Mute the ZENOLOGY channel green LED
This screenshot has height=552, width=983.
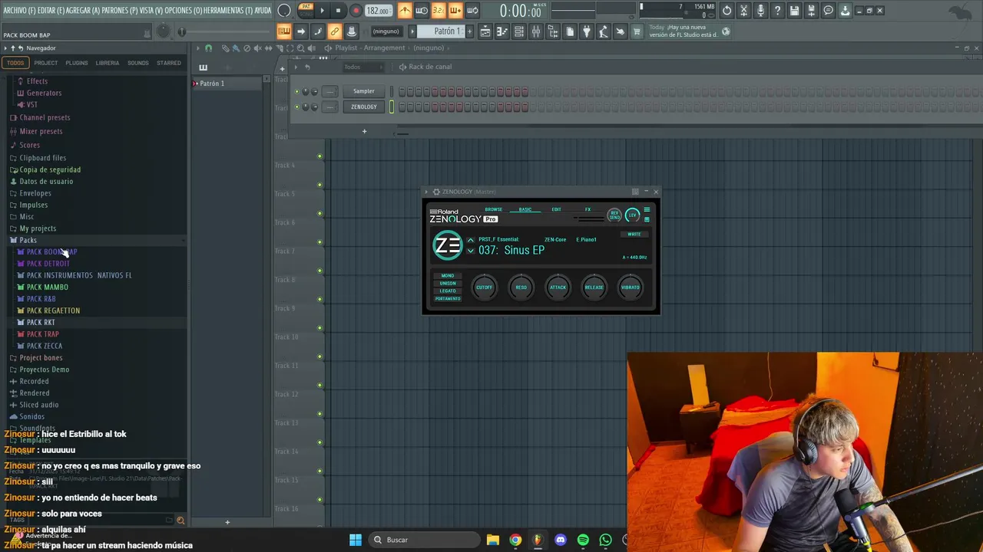point(297,107)
